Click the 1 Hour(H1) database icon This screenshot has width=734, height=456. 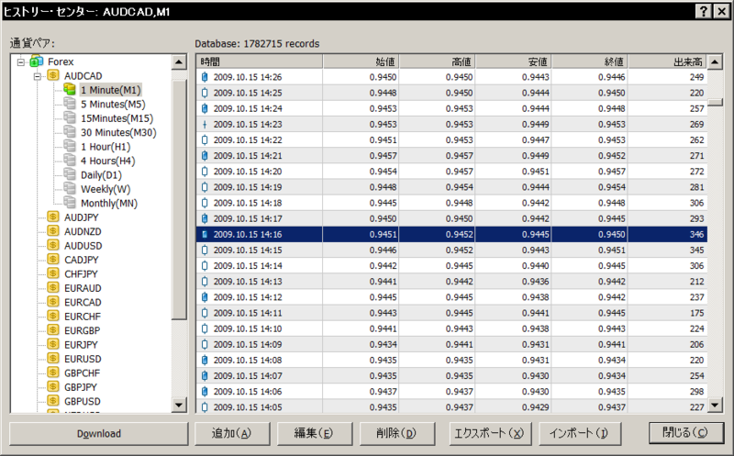click(x=70, y=146)
